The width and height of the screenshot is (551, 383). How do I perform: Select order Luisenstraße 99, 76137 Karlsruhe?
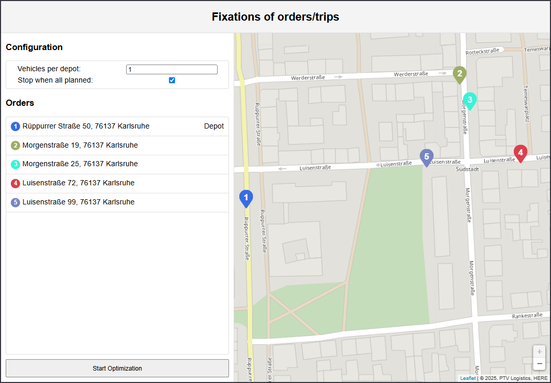[117, 202]
